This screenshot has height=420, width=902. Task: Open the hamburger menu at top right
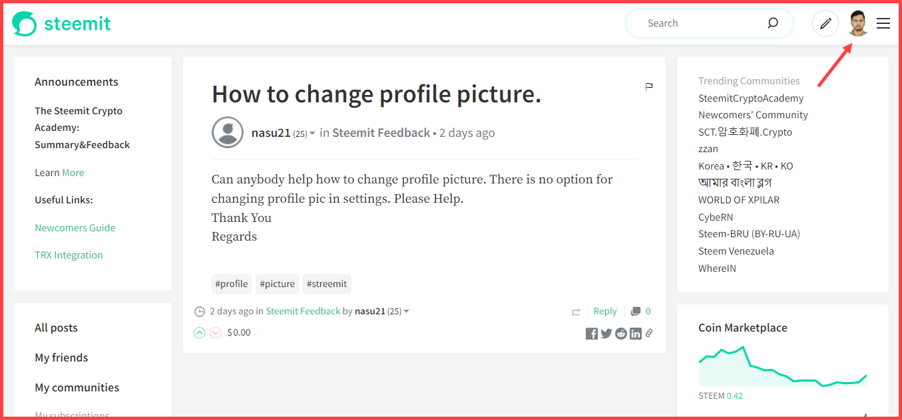tap(883, 24)
